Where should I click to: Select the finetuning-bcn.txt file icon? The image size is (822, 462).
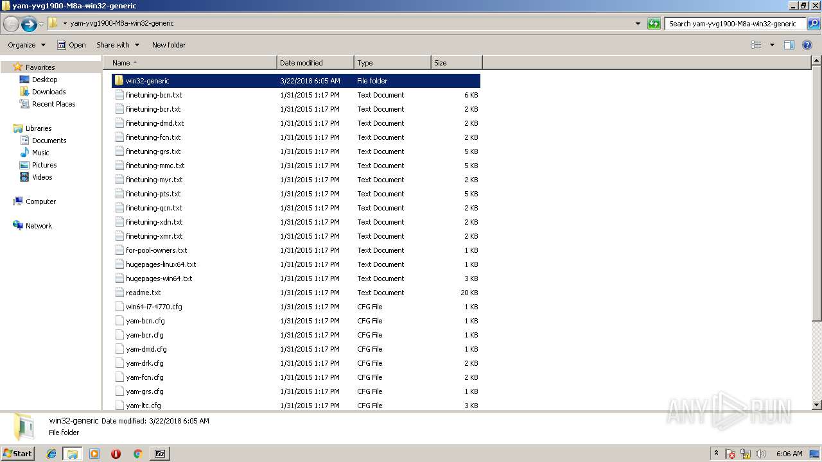(119, 95)
